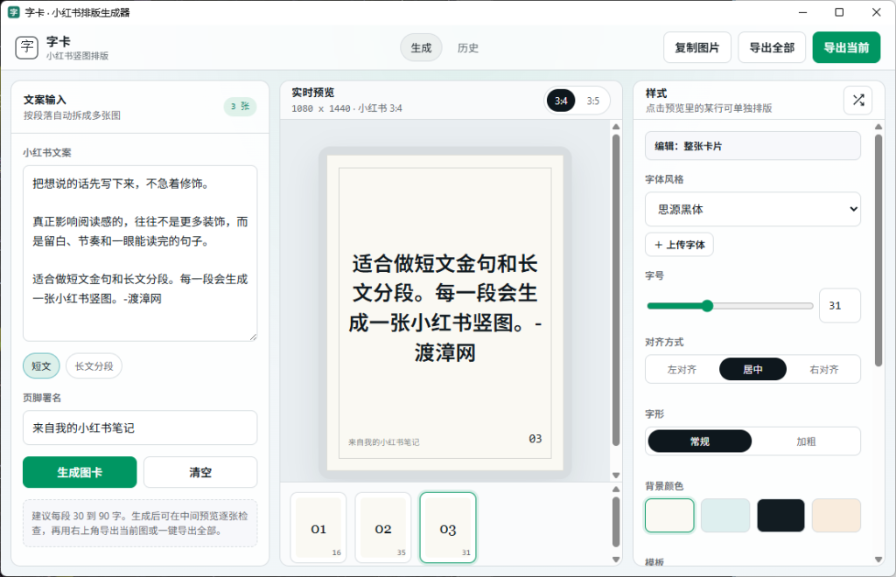Click the 字卡 app logo icon
896x577 pixels.
(x=27, y=47)
